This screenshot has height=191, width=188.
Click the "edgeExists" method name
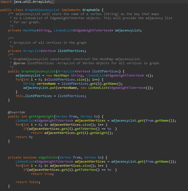click(48, 157)
